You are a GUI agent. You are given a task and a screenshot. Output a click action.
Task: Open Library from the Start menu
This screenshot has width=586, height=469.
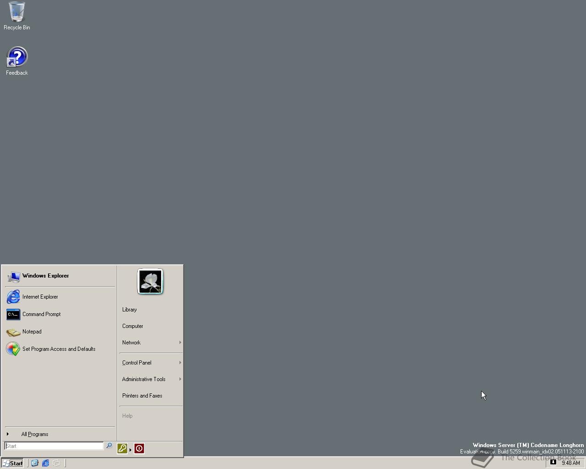(x=151, y=310)
